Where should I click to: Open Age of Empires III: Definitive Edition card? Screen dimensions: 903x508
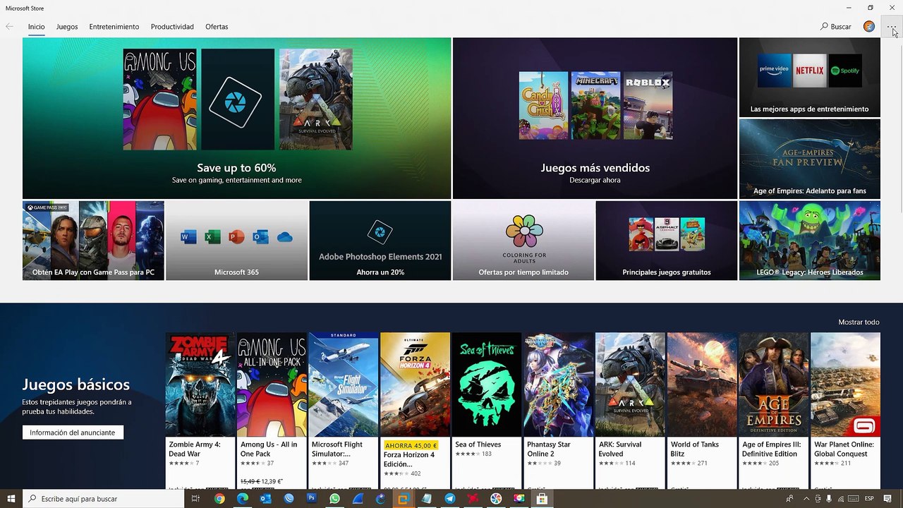click(773, 411)
